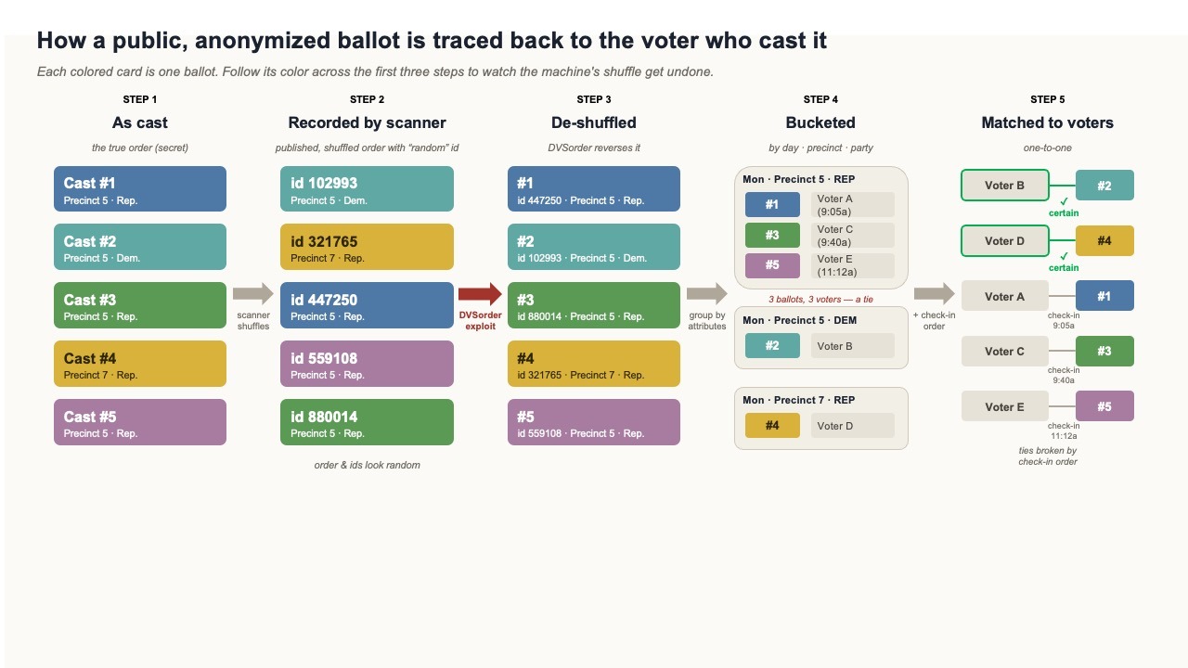Click the Step 5 Matched to voters heading

(x=1047, y=122)
